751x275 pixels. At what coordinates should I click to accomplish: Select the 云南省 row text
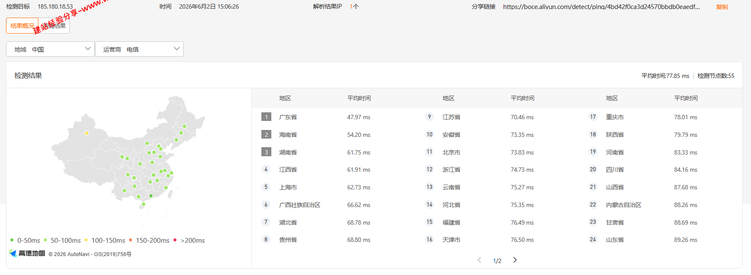click(451, 187)
